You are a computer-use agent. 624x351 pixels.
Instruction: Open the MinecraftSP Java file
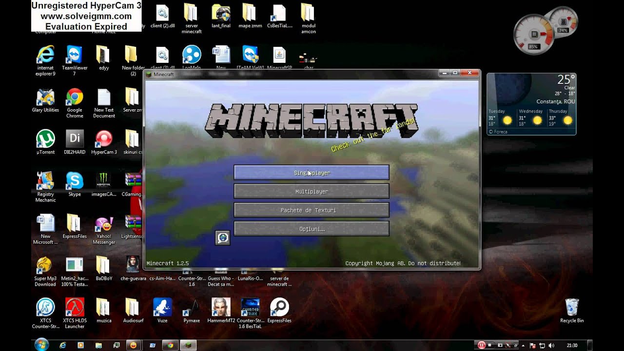279,58
